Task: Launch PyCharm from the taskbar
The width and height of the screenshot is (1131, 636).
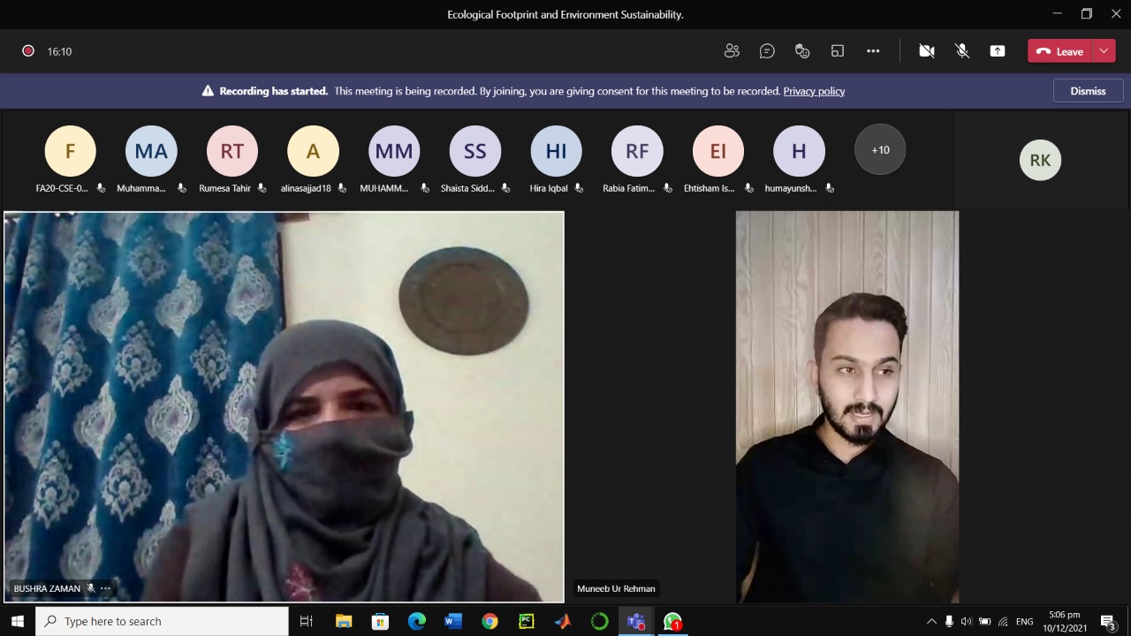Action: [527, 622]
